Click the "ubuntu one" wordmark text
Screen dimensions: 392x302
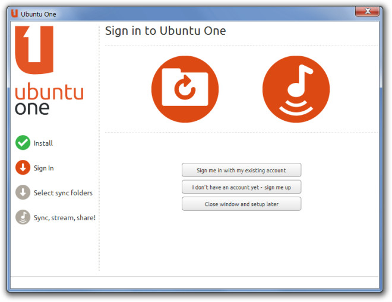click(x=49, y=99)
